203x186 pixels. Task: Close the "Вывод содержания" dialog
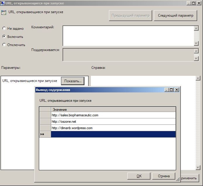[177, 90]
